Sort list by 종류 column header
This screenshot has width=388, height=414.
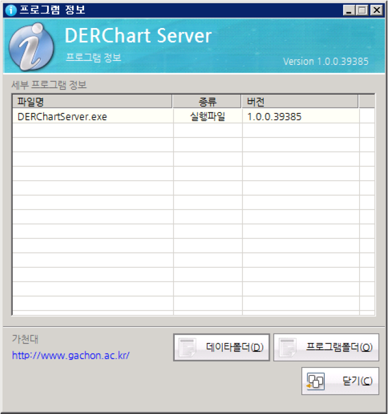[207, 101]
